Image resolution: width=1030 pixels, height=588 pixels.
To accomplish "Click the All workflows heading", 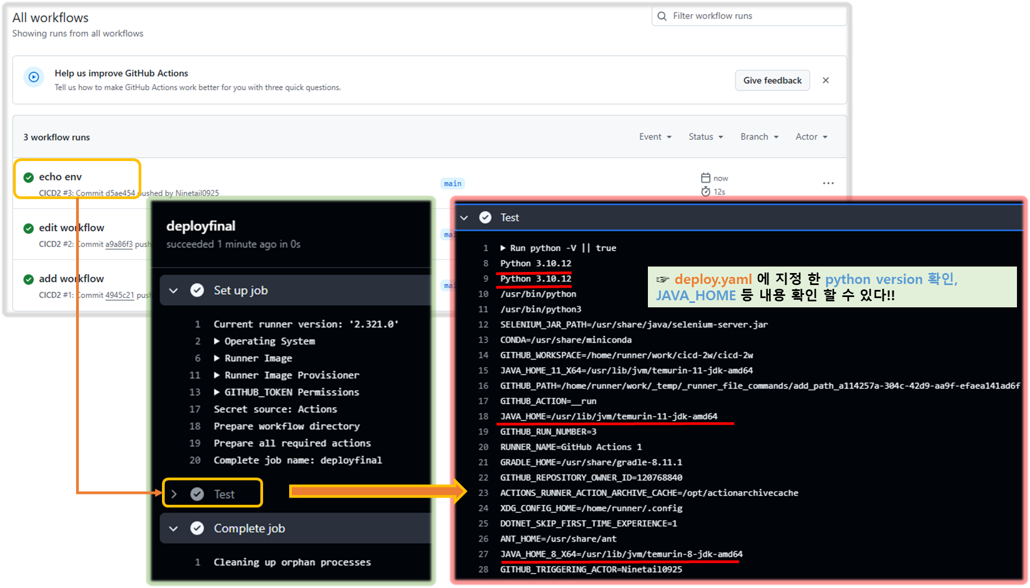I will 51,17.
